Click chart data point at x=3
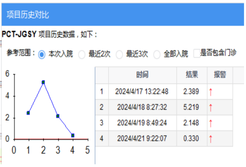The width and height of the screenshot is (246, 167). 58,116
